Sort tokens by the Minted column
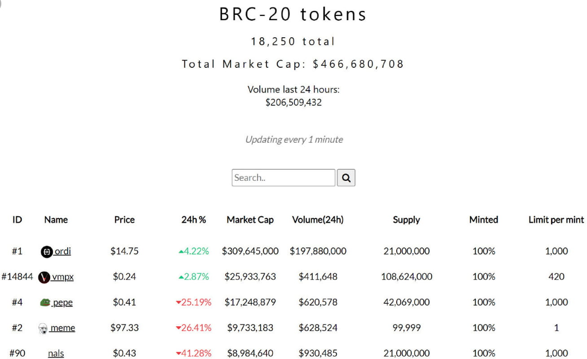 tap(483, 219)
